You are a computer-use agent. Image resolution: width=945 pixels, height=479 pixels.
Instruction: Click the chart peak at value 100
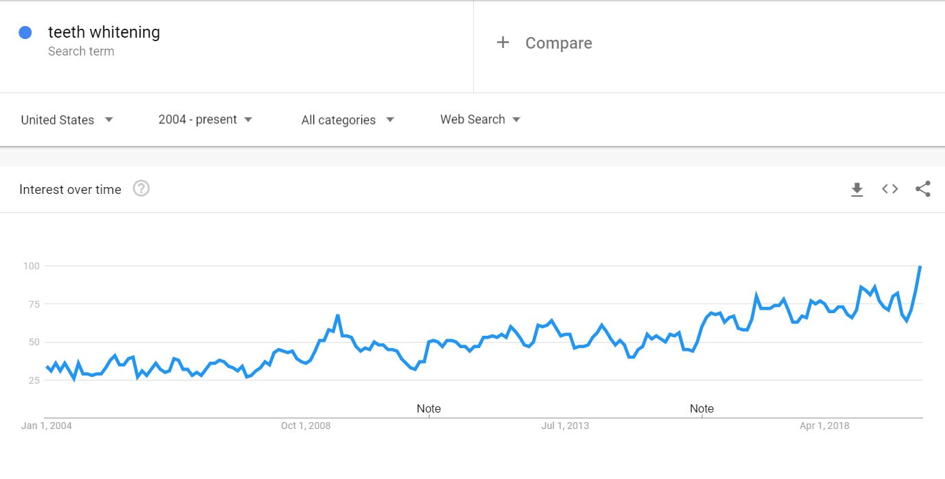click(x=920, y=266)
